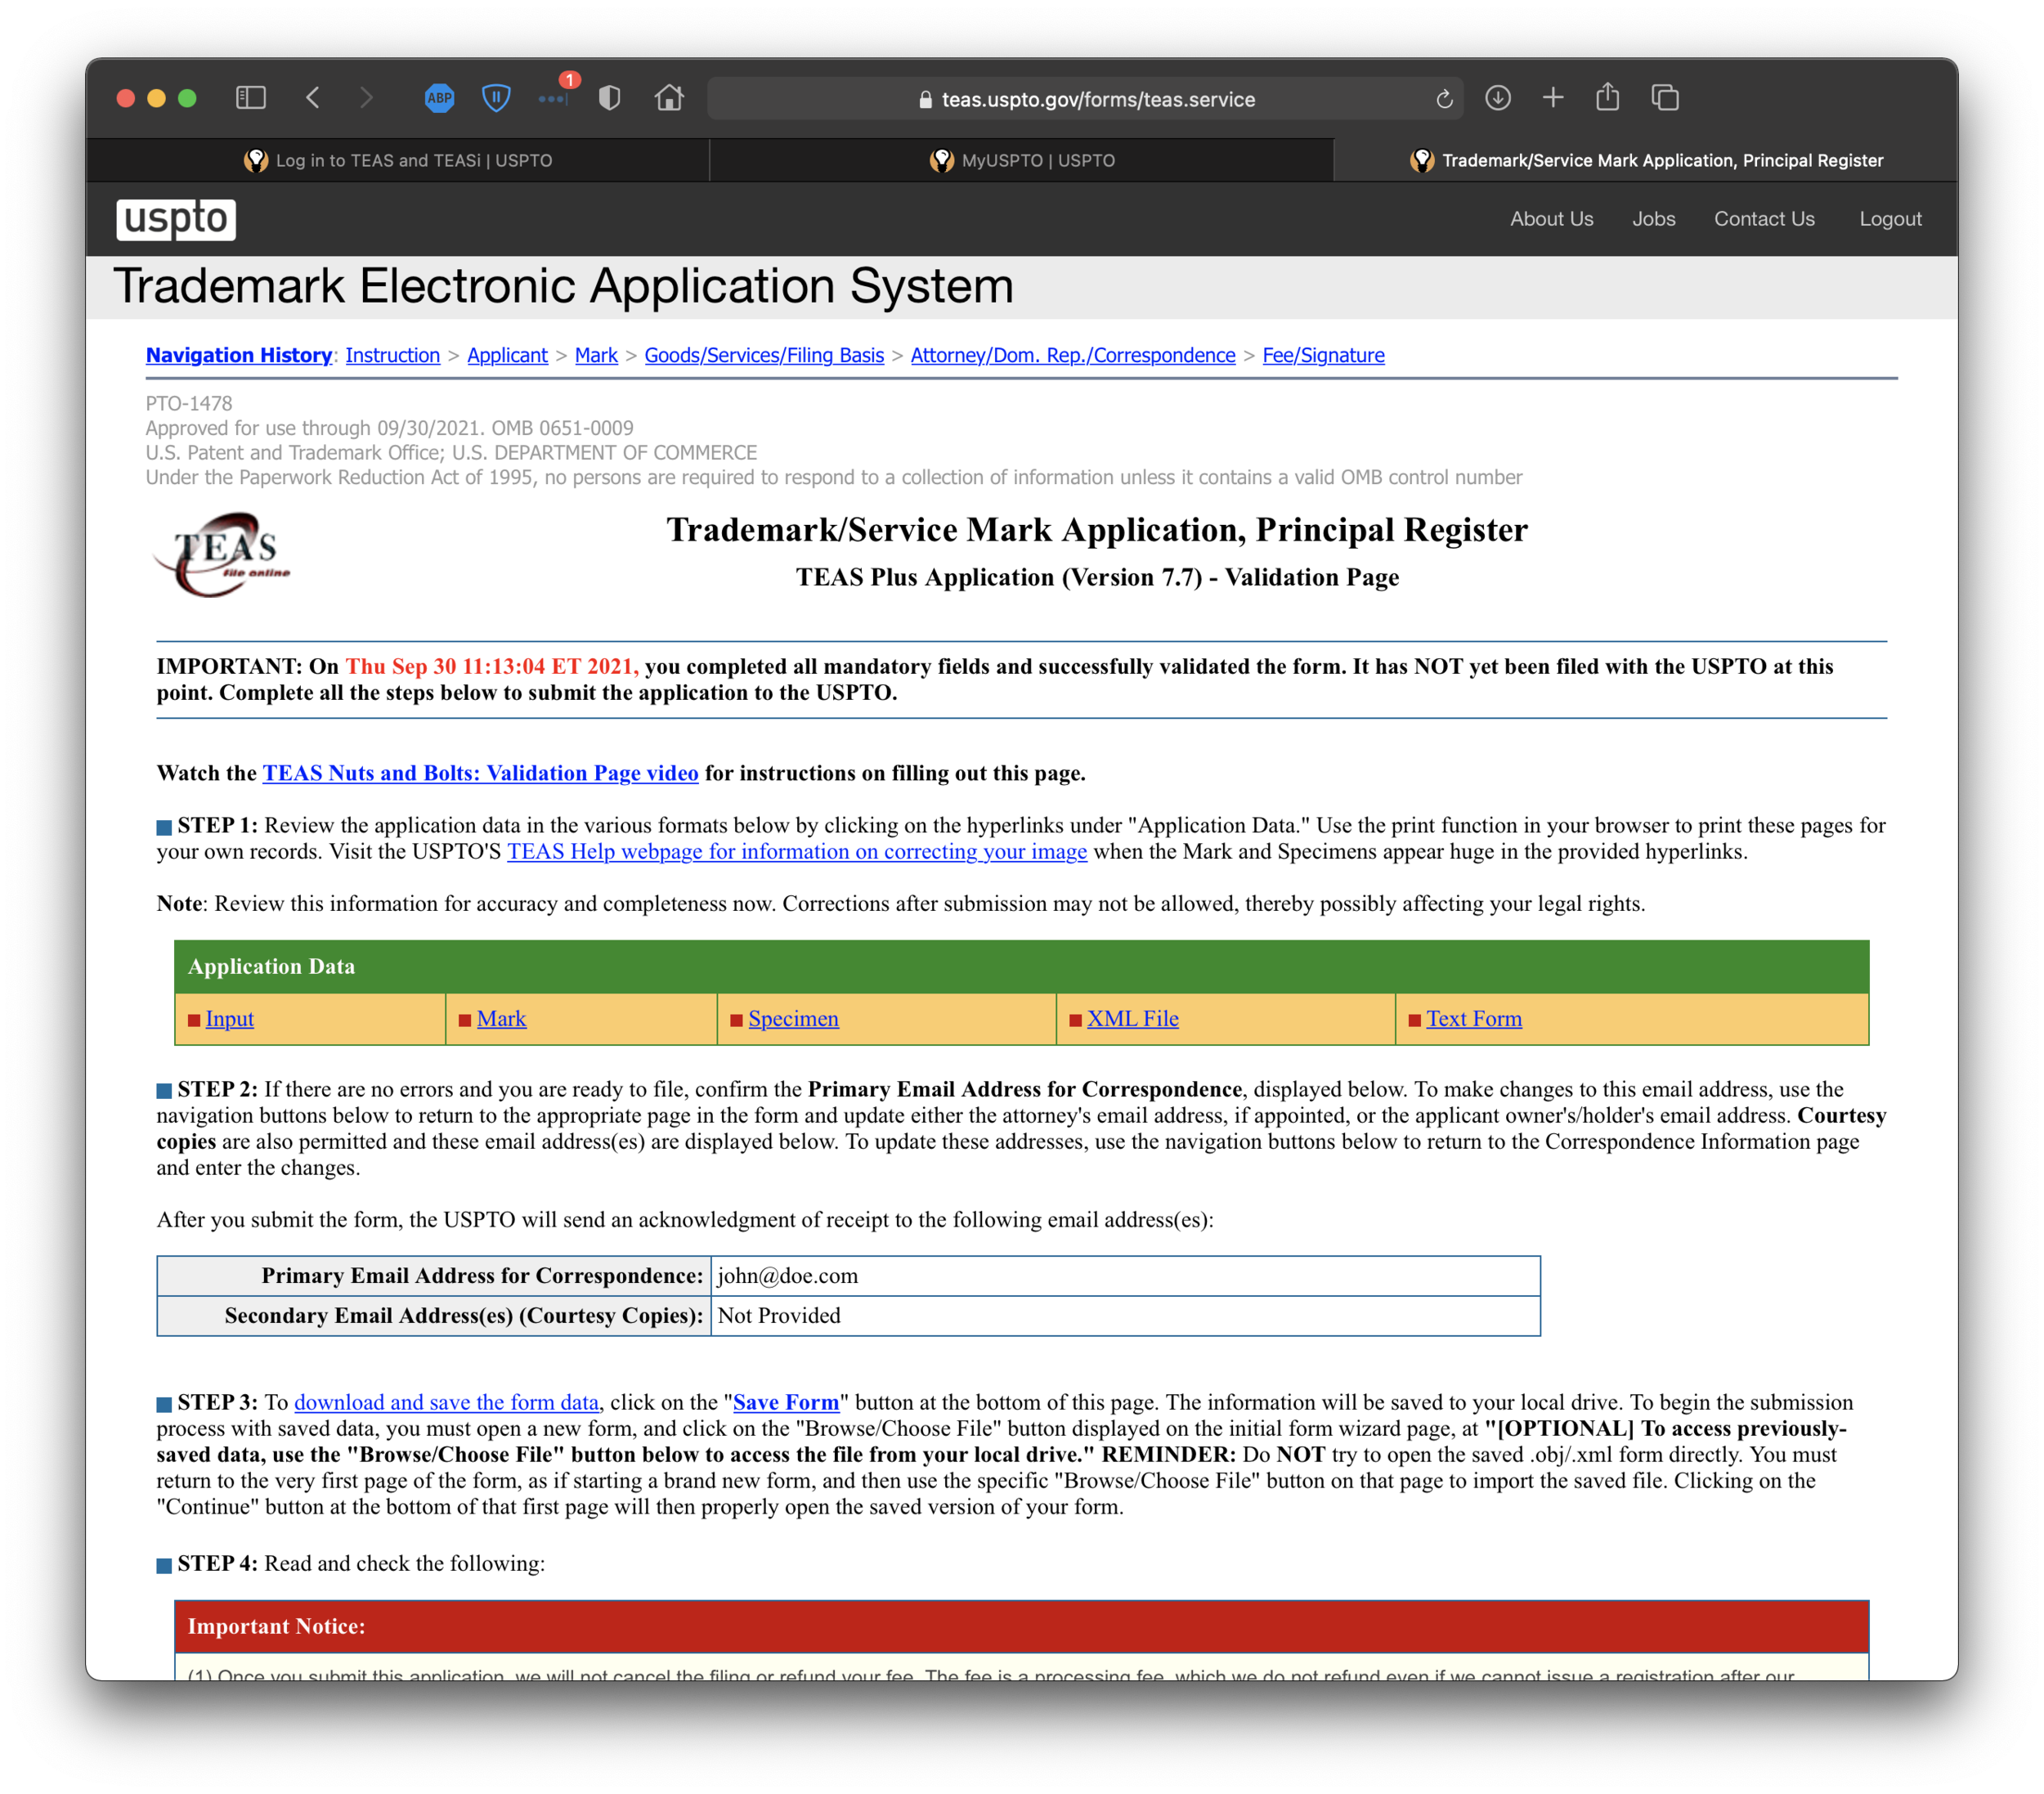
Task: Open Specimen application data link
Action: coord(793,1018)
